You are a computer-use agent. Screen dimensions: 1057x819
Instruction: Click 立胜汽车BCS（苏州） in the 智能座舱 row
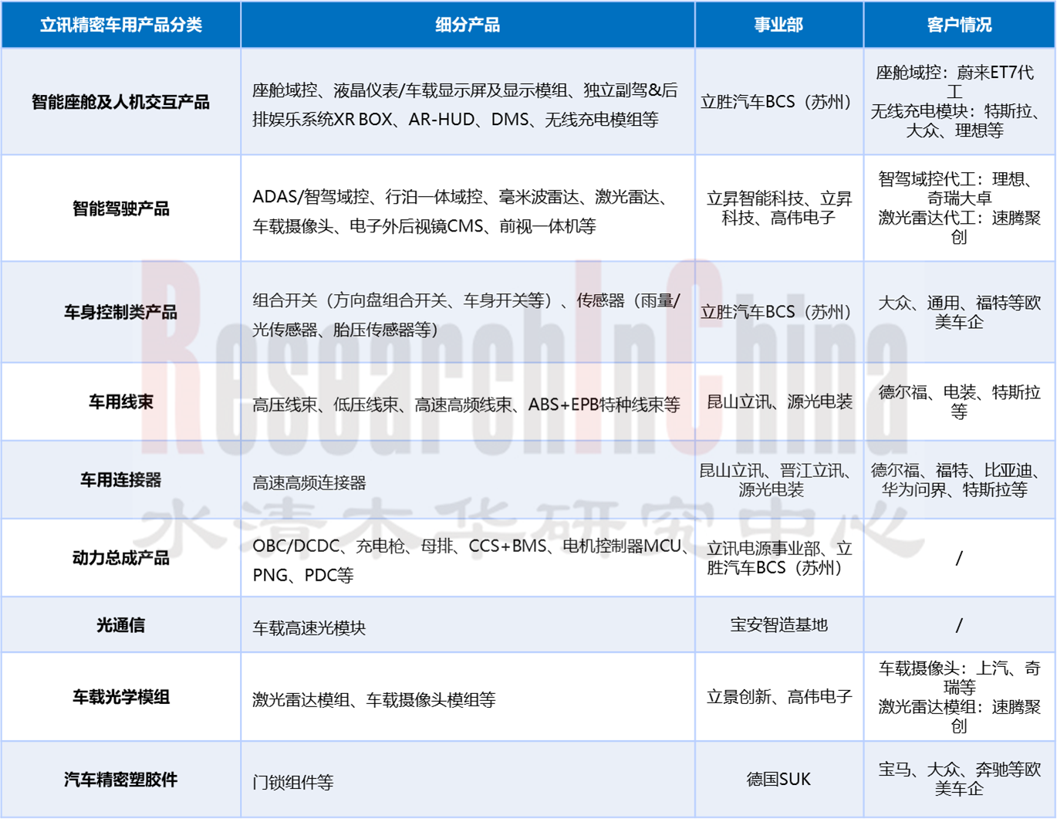[778, 102]
